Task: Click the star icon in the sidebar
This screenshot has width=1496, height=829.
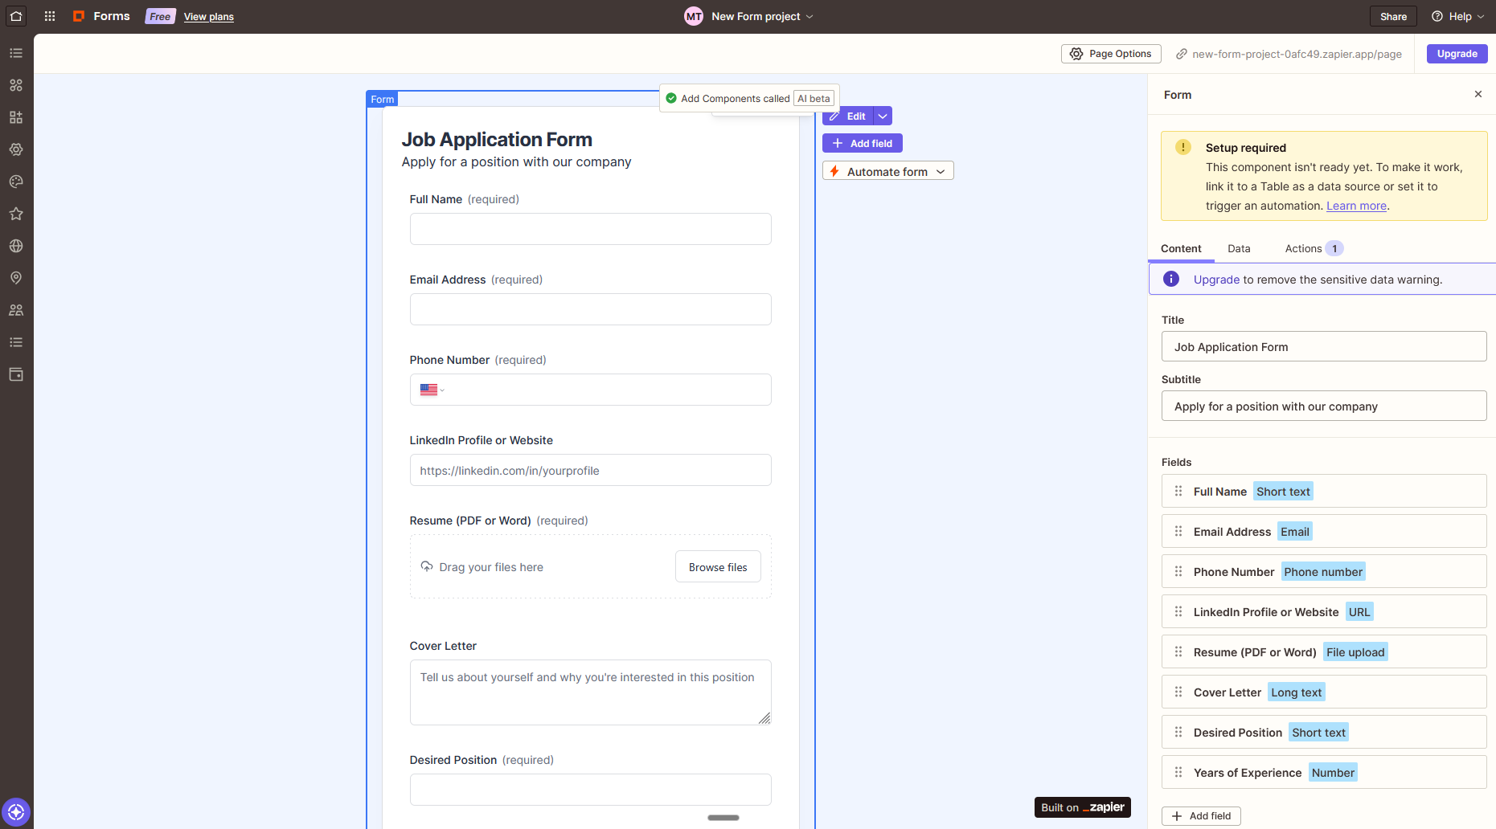Action: [x=16, y=214]
